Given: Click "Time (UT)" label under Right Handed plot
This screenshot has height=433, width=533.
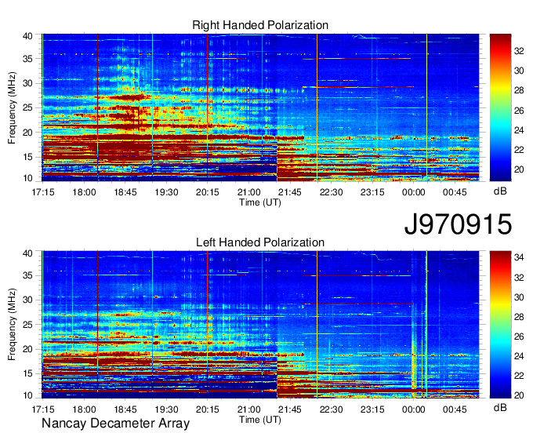Looking at the screenshot, I should point(260,202).
